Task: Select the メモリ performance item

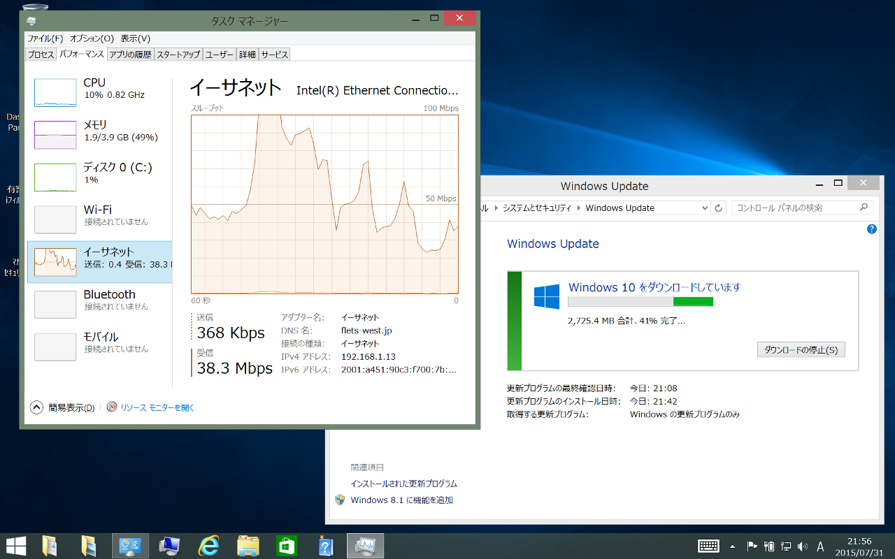Action: click(x=99, y=135)
